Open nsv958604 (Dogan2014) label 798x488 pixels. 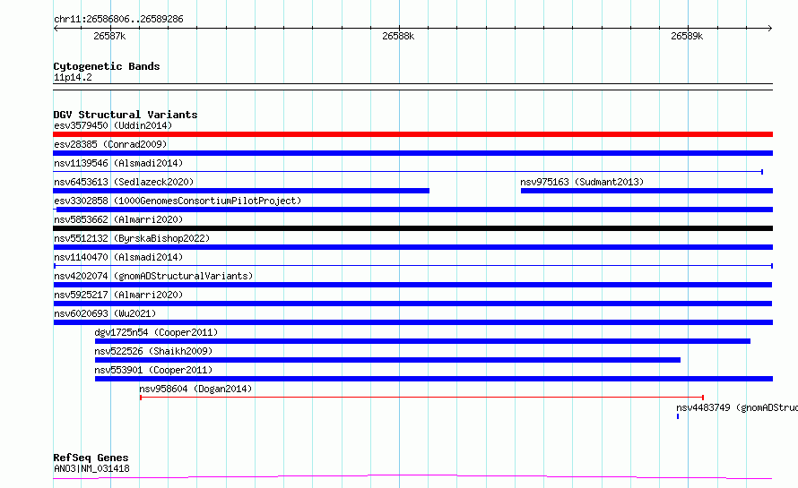coord(195,389)
